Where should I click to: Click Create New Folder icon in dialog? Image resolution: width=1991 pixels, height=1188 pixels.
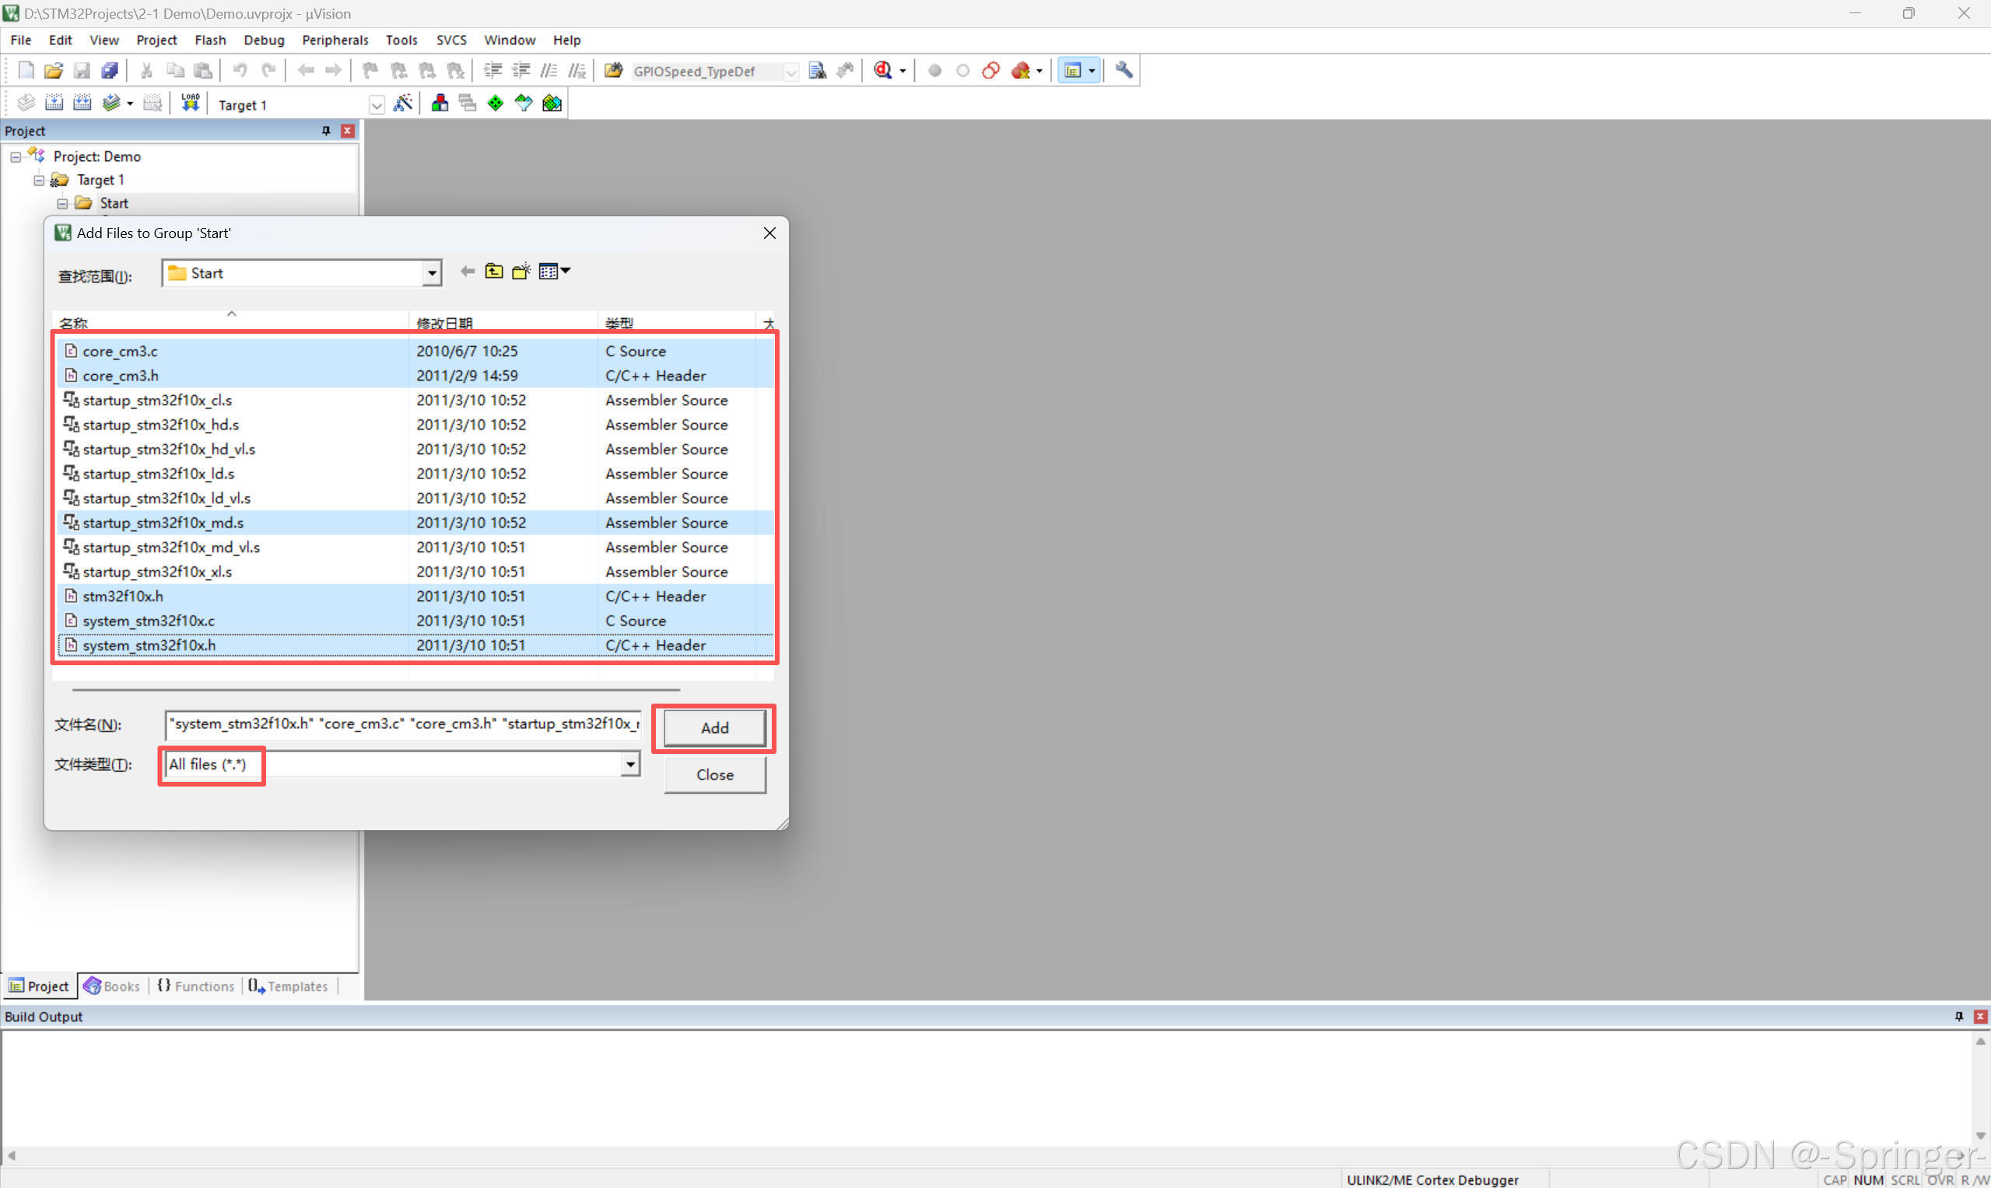[x=521, y=272]
